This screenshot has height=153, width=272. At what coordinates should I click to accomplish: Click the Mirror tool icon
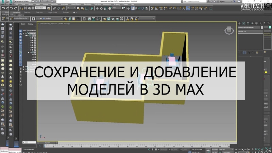[x=138, y=8]
